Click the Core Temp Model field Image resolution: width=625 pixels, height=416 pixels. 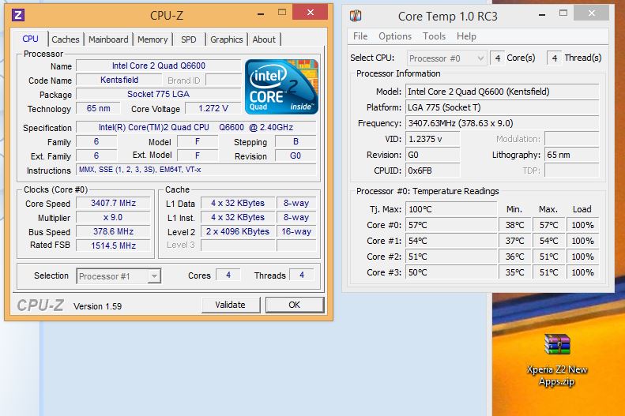pos(503,92)
